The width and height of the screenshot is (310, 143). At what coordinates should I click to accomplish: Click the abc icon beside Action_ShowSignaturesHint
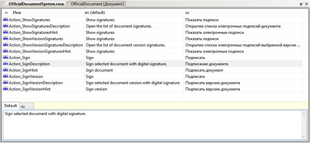[x=5, y=32]
